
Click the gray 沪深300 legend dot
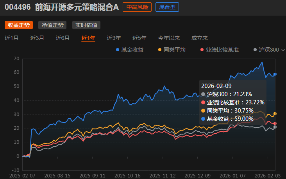255,50
